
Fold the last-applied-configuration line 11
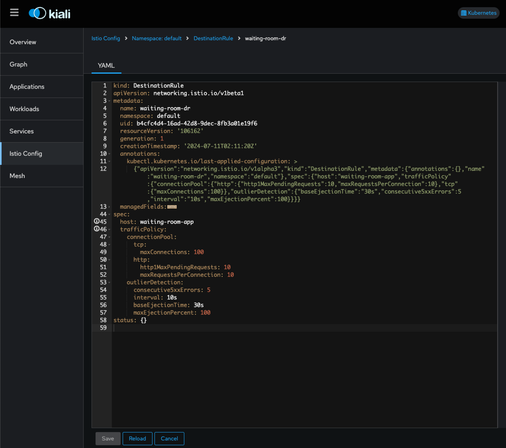[x=110, y=162]
